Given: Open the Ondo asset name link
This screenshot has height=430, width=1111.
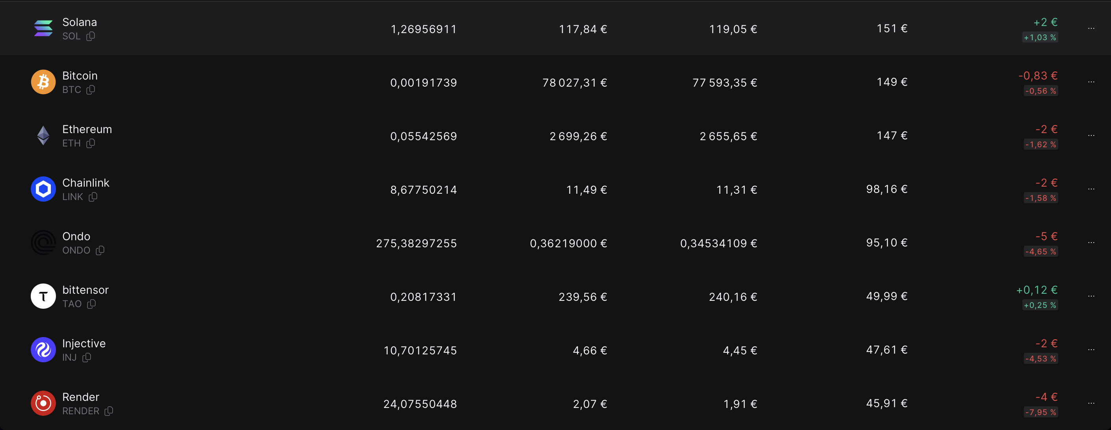Looking at the screenshot, I should (x=76, y=236).
